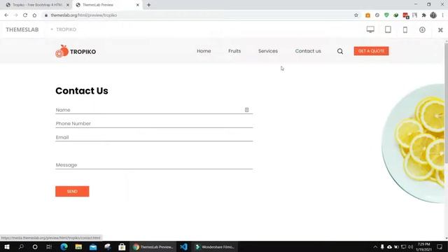Open File Explorer from taskbar
Viewport: 448px width, 252px height.
78,247
